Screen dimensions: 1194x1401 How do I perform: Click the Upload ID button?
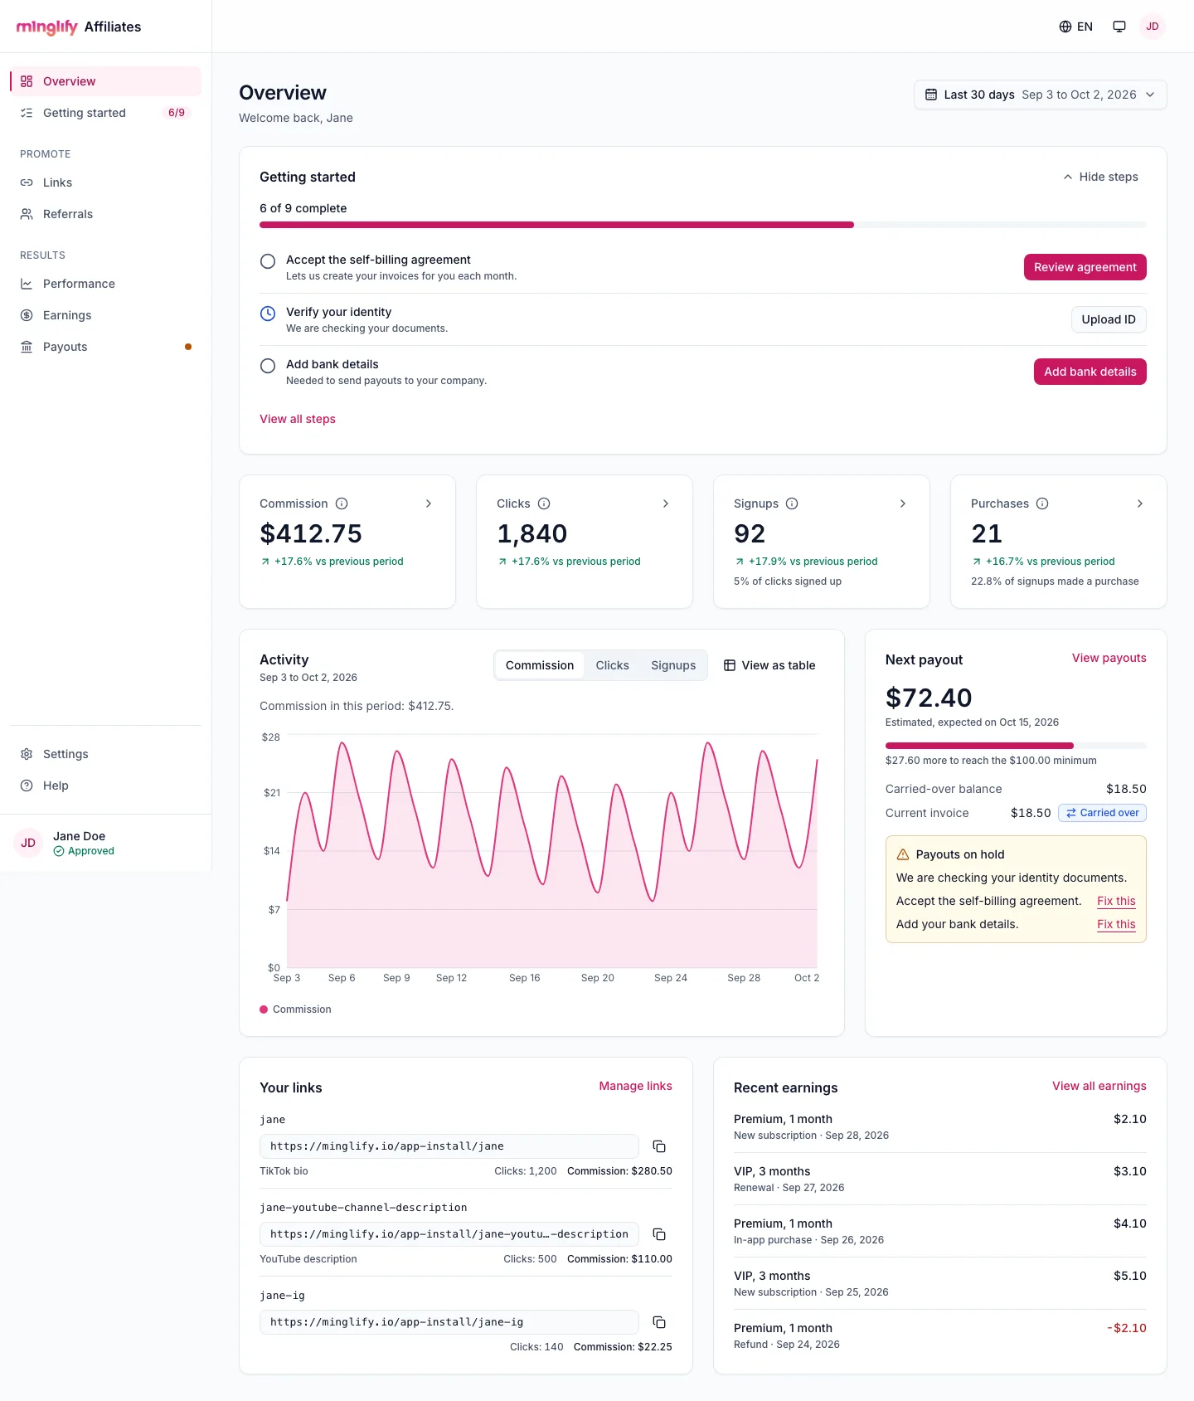coord(1109,319)
